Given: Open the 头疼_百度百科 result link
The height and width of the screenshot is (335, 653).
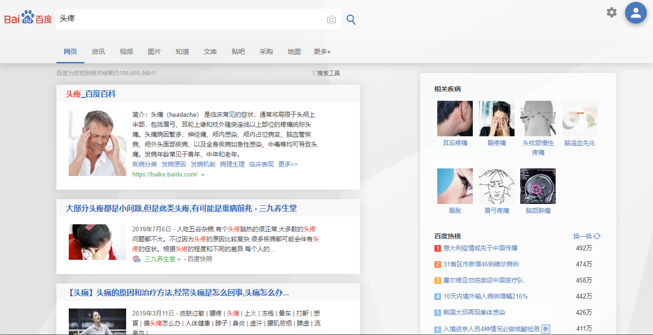Looking at the screenshot, I should (x=91, y=94).
